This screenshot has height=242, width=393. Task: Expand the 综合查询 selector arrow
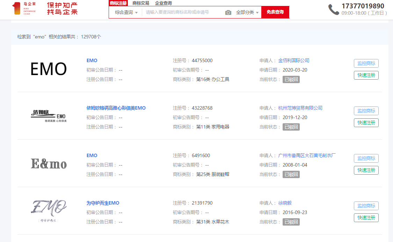tap(136, 12)
